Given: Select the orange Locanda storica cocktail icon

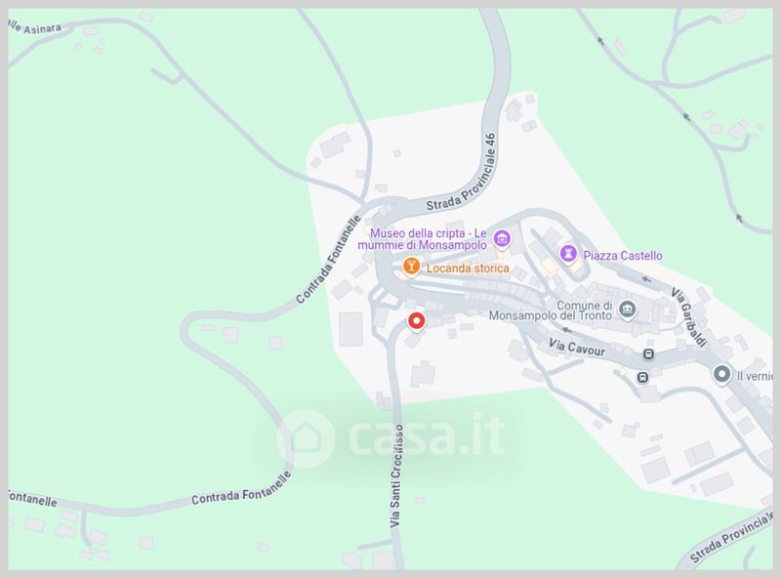Looking at the screenshot, I should [411, 267].
